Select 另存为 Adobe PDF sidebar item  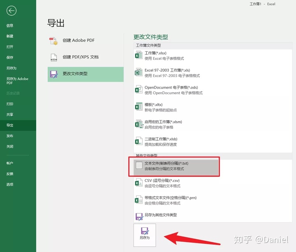tap(17, 81)
